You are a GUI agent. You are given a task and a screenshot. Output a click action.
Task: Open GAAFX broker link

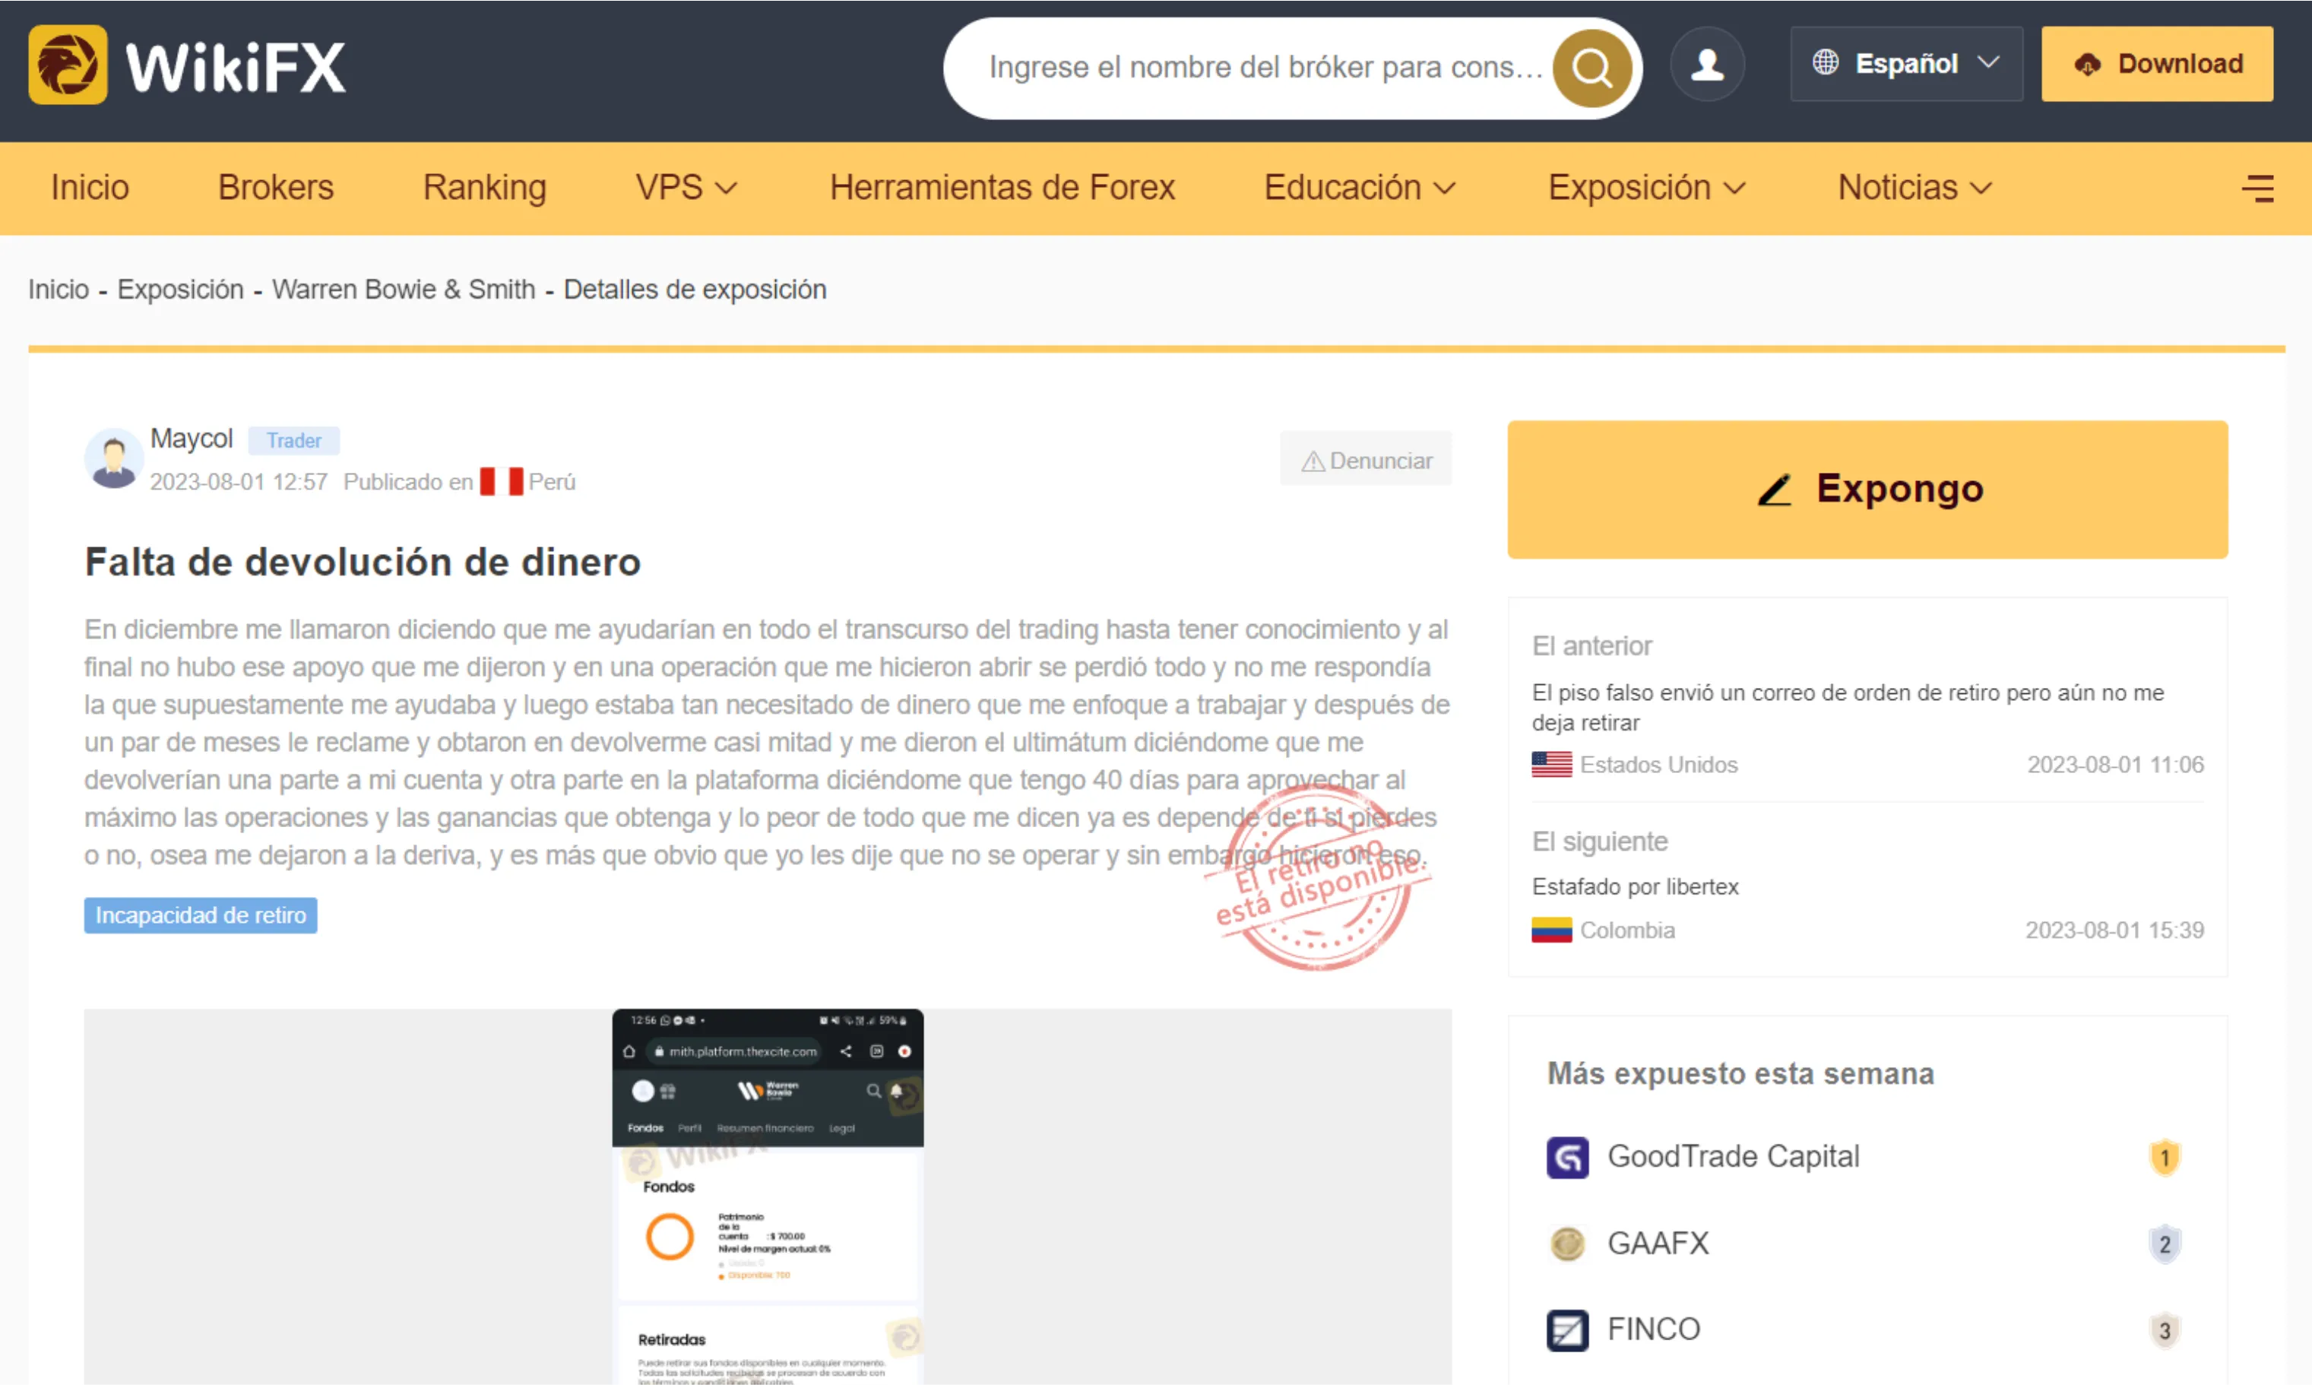click(x=1658, y=1243)
